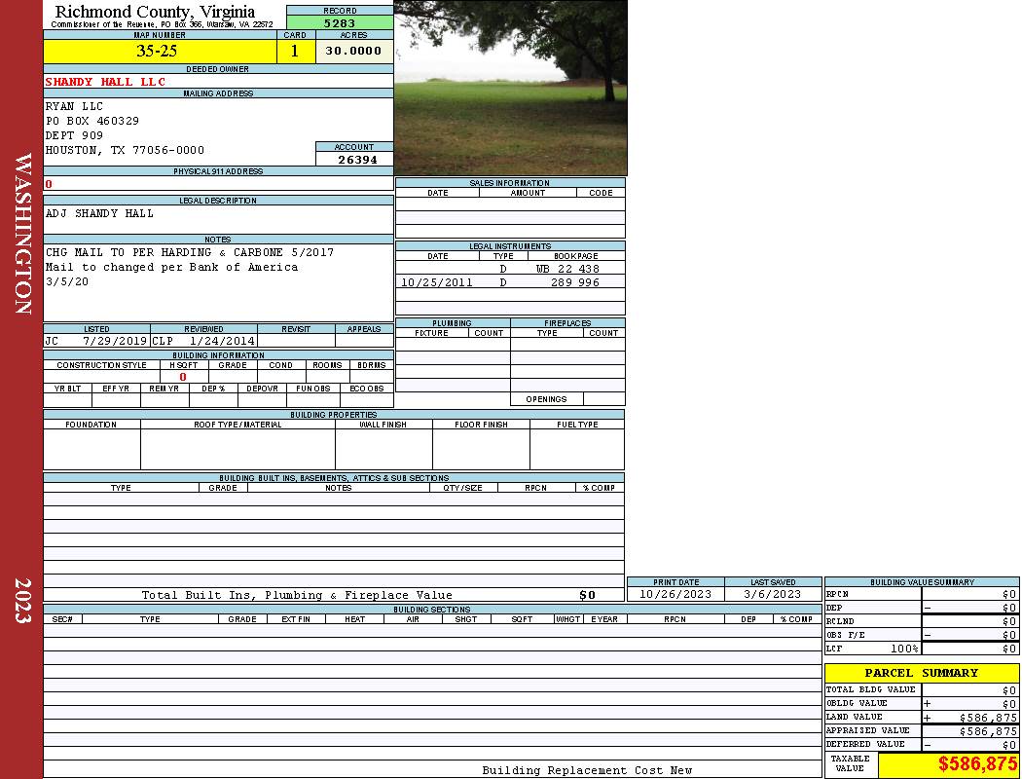The height and width of the screenshot is (779, 1022).
Task: Click the yellow Parcel Summary header
Action: 921,673
